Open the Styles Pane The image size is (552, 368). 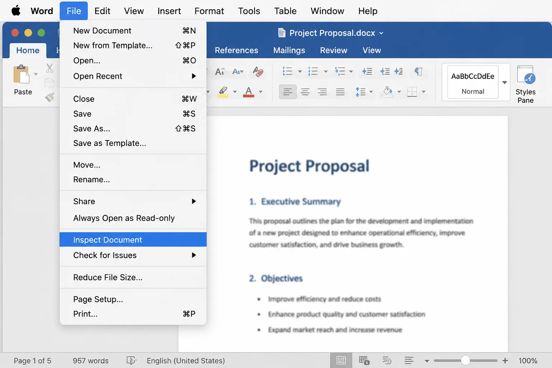tap(525, 84)
